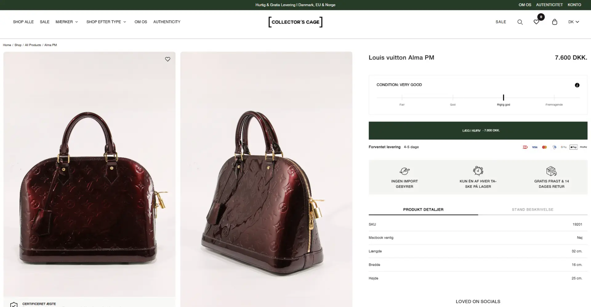591x307 pixels.
Task: Select the PRODUKT DETALJER tab
Action: click(423, 210)
